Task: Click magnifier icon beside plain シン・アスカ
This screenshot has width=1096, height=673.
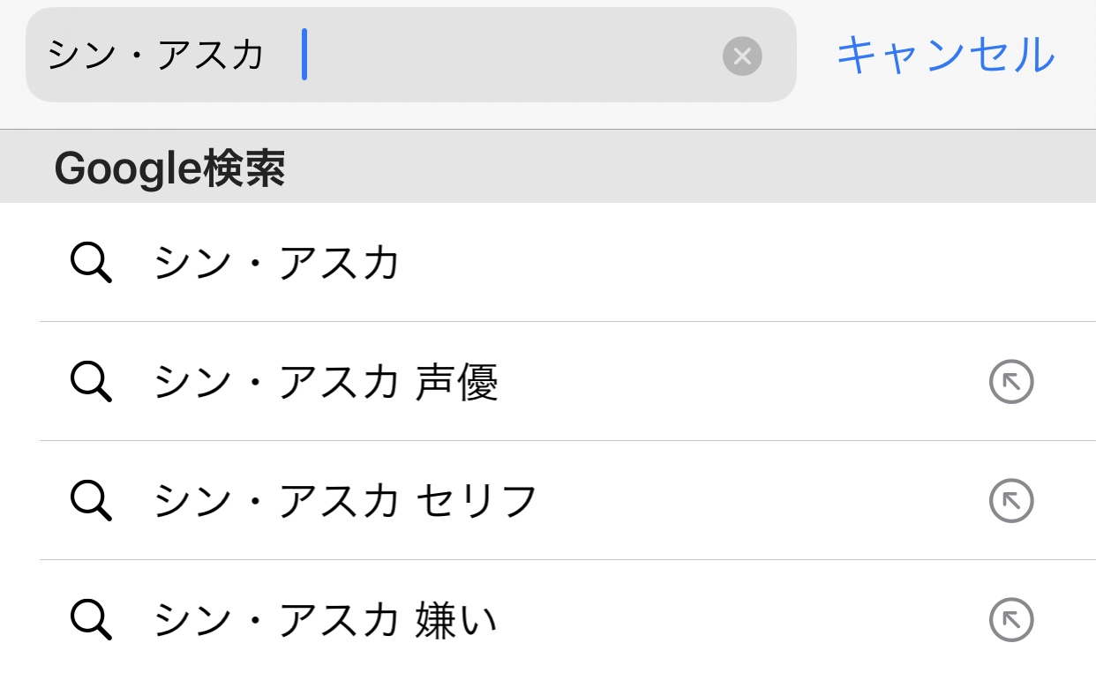Action: [91, 263]
